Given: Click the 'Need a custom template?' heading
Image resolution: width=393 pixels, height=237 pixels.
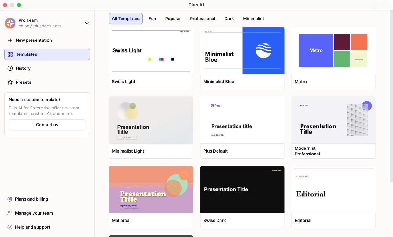Looking at the screenshot, I should click(34, 100).
